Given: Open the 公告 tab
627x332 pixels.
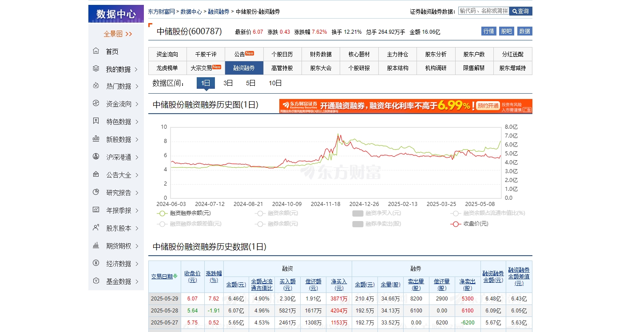Looking at the screenshot, I should (244, 54).
